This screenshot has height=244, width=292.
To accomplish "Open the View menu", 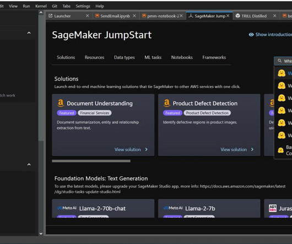I will tap(13, 6).
